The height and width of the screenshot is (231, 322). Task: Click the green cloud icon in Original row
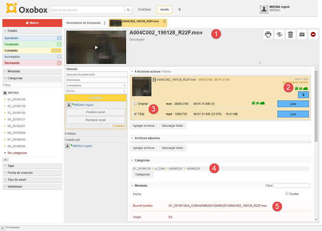click(x=263, y=103)
